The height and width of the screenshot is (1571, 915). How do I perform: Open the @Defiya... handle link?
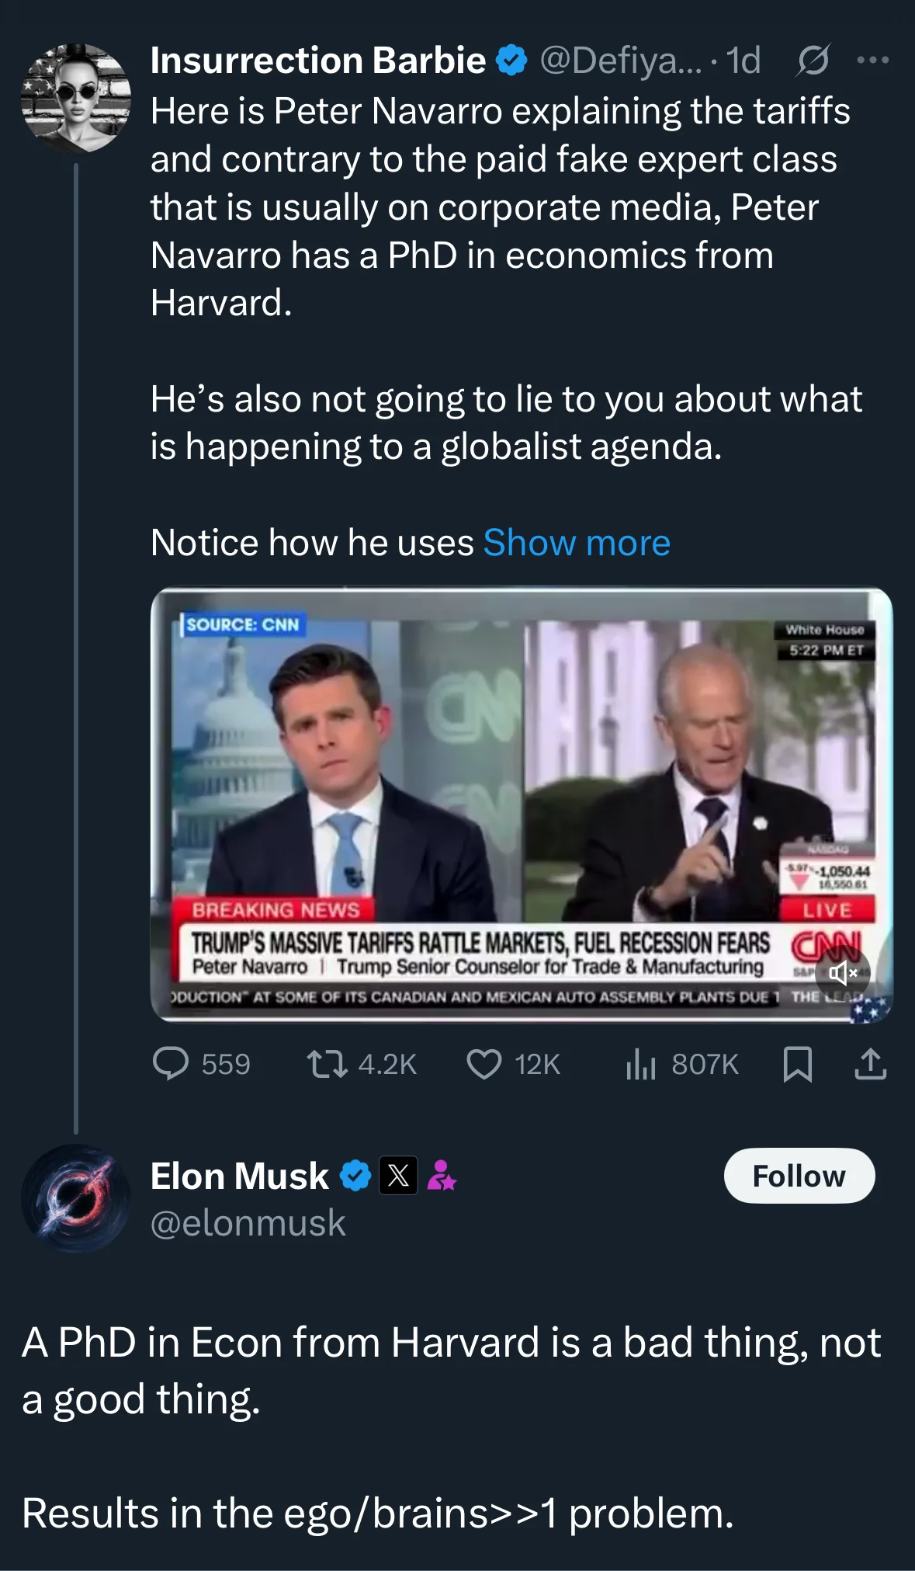[619, 60]
